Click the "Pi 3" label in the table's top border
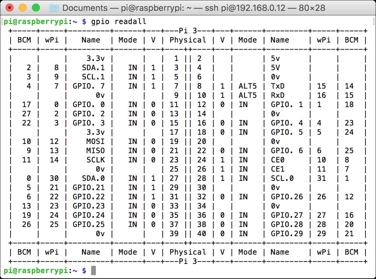This screenshot has height=279, width=376. pos(188,31)
